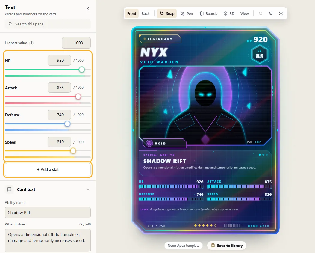The width and height of the screenshot is (315, 253).
Task: Click Save to library button
Action: pos(227,246)
